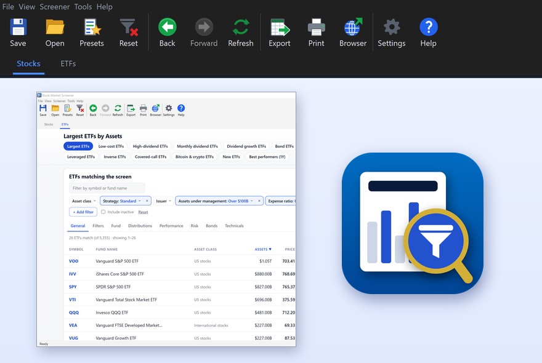Click the small Stocks tab in preview
Viewport: 542px width, 363px height.
tap(49, 124)
